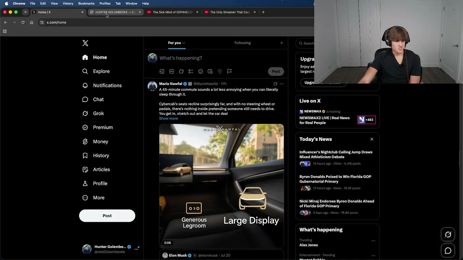Expand post text with Show more

pyautogui.click(x=169, y=118)
